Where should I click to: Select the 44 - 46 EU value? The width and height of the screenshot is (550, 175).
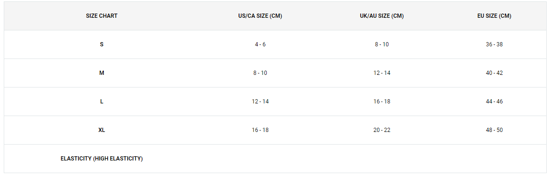[x=495, y=102]
